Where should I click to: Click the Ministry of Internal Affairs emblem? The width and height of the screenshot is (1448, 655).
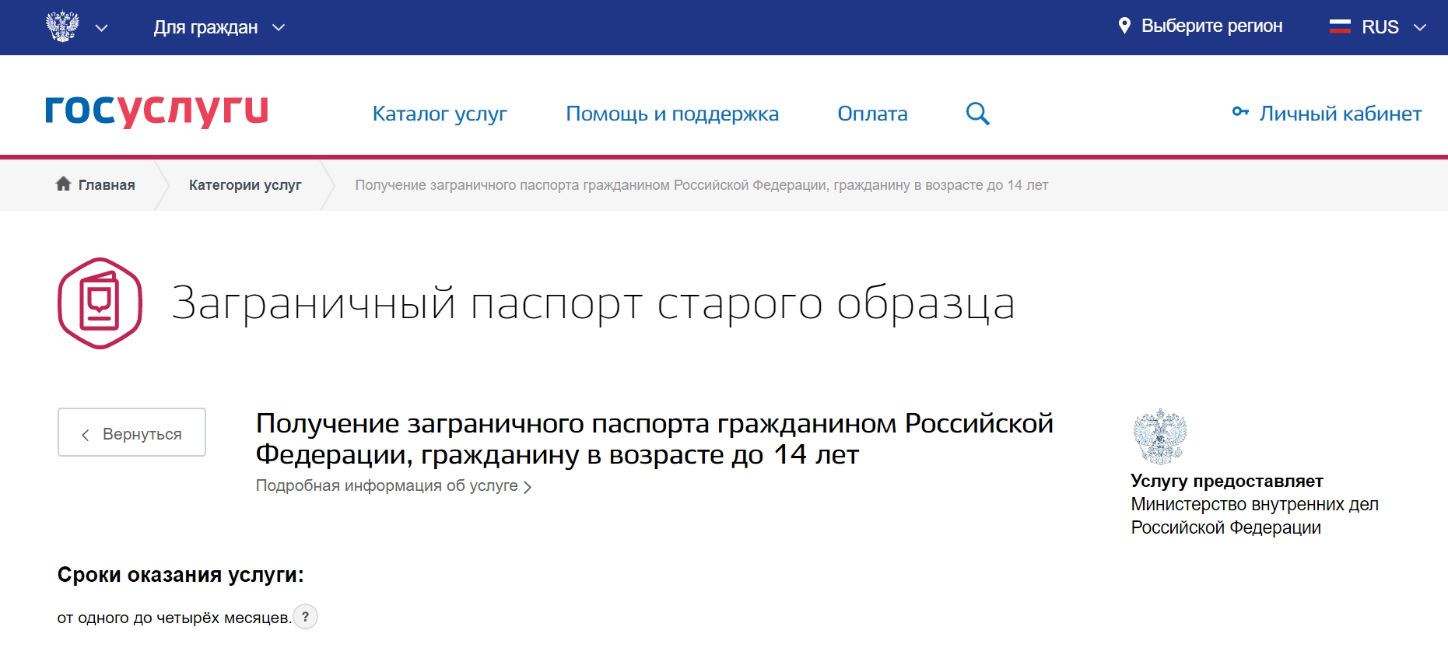coord(1159,436)
